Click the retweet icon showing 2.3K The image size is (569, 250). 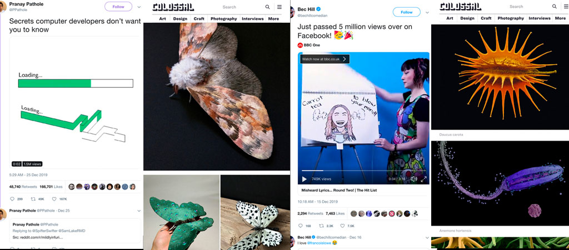[x=321, y=226]
